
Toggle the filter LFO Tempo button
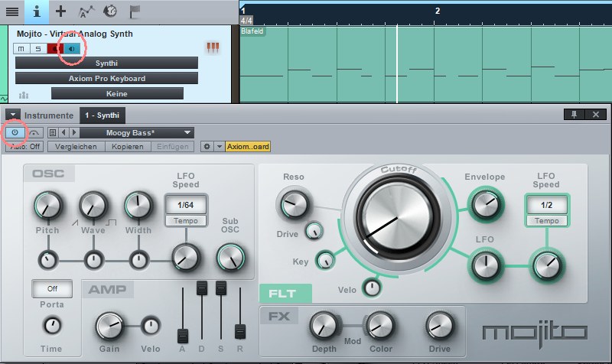(x=547, y=221)
